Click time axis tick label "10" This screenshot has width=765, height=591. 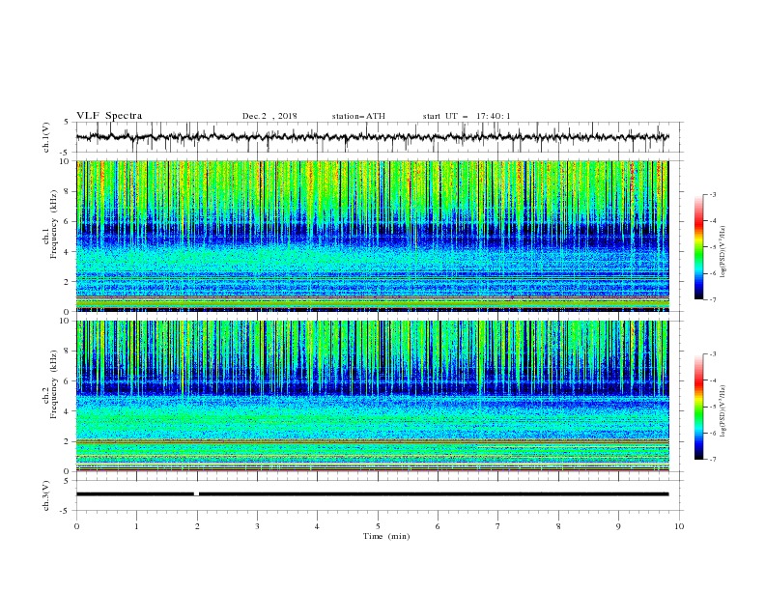click(x=679, y=526)
